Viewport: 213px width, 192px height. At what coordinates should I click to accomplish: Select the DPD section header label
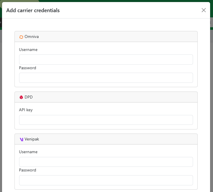point(29,97)
